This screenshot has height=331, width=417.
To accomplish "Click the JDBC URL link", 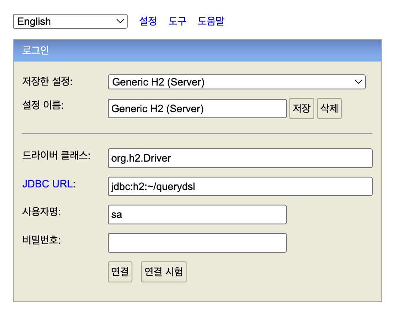I will [x=48, y=184].
